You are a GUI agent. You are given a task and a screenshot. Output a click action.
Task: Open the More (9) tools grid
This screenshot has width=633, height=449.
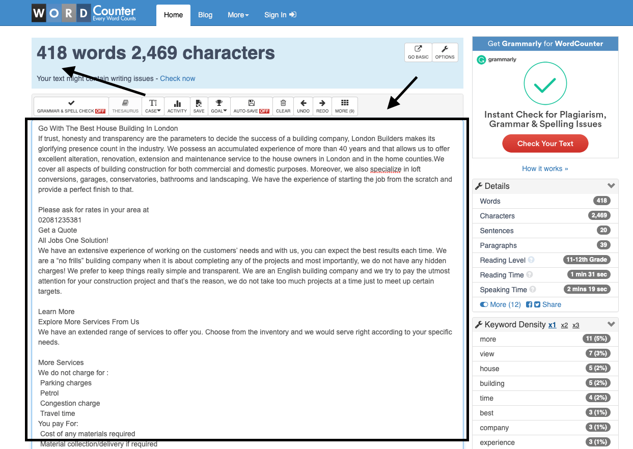345,106
